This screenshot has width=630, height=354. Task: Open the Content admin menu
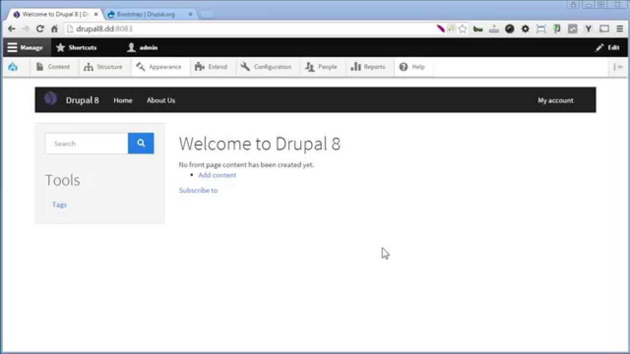[53, 67]
